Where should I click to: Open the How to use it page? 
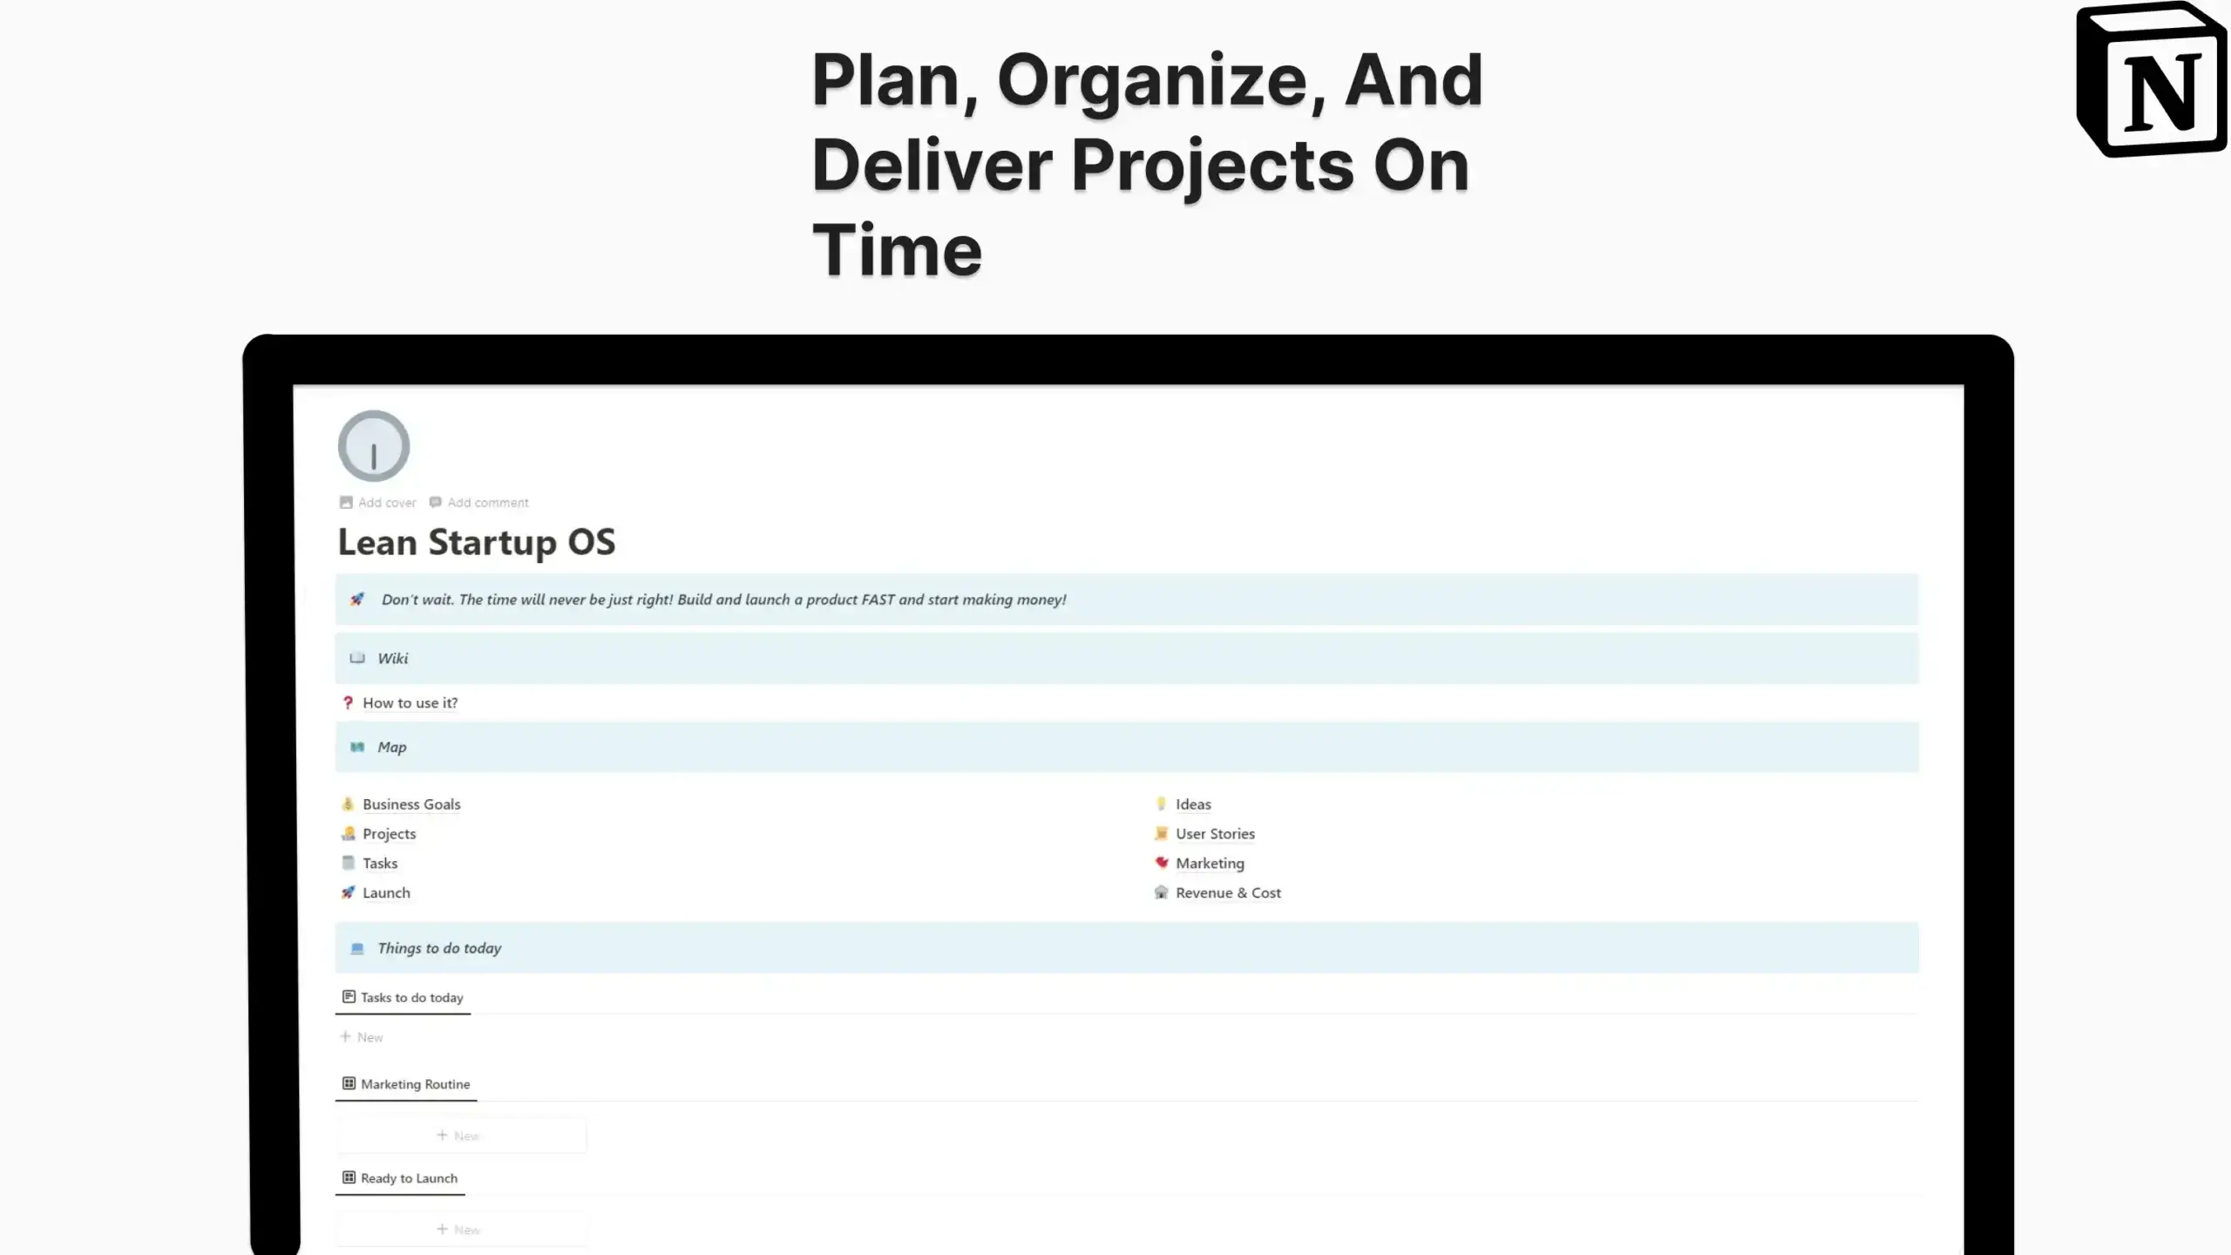click(x=408, y=702)
